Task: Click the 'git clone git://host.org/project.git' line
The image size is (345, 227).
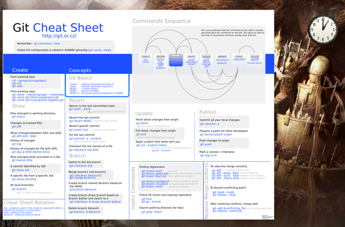Action: click(x=36, y=97)
